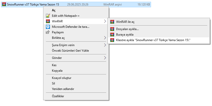Select 'Önceki Sürümleri Geri Yükle'
Image resolution: width=212 pixels, height=106 pixels.
[x=70, y=51]
